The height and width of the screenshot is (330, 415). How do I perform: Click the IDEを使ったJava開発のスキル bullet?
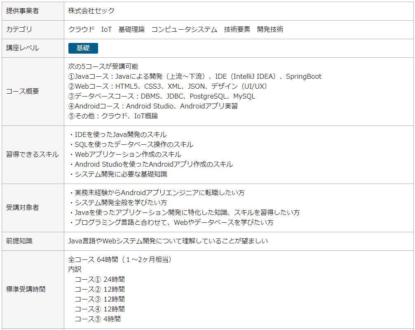tap(117, 134)
